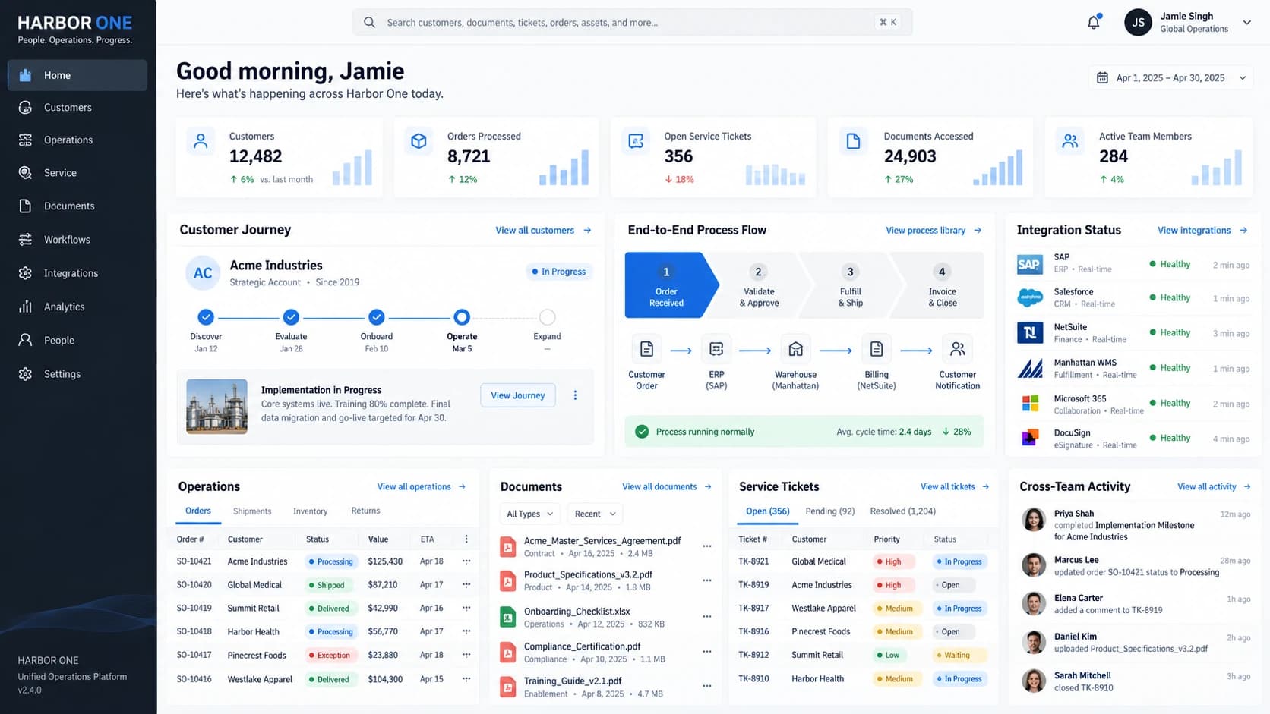Open the Operations sidebar menu item
Viewport: 1270px width, 714px height.
pos(77,140)
